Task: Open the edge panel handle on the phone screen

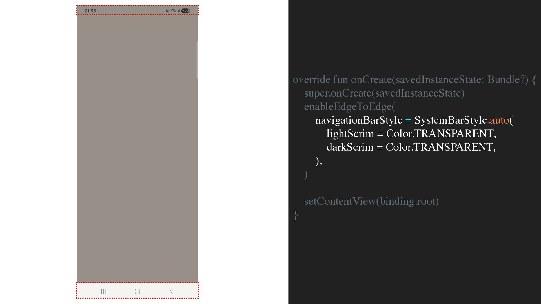Action: coord(197,60)
